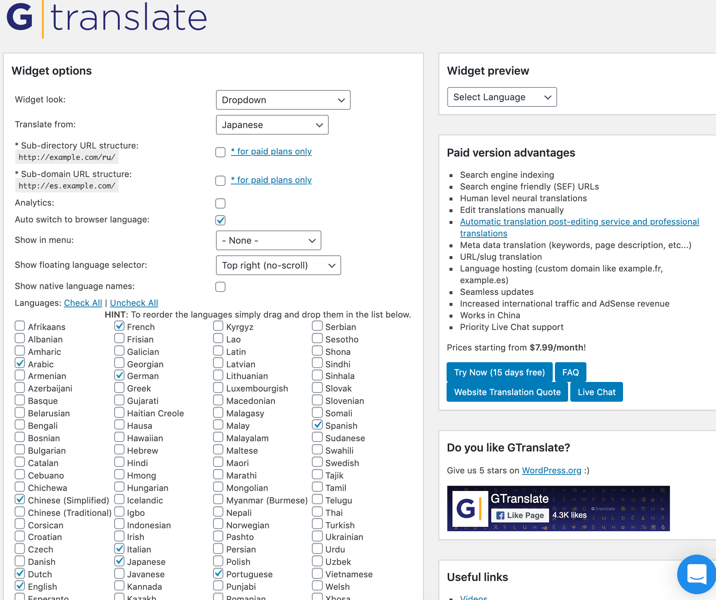
Task: Click the GTranslate Facebook page thumbnail logo
Action: point(470,509)
